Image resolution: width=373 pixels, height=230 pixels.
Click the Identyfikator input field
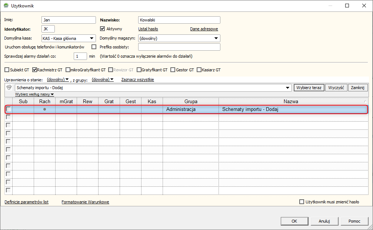[x=48, y=29]
